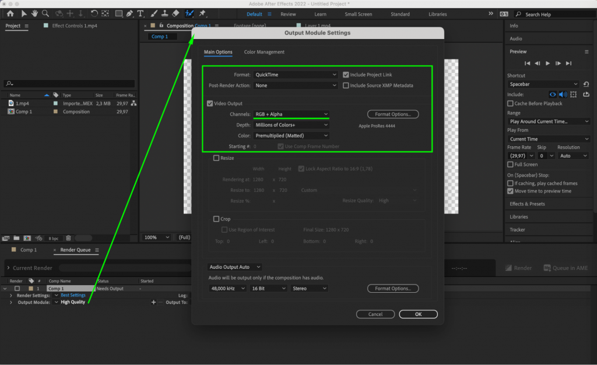
Task: Click the video Format Options button
Action: (x=392, y=114)
